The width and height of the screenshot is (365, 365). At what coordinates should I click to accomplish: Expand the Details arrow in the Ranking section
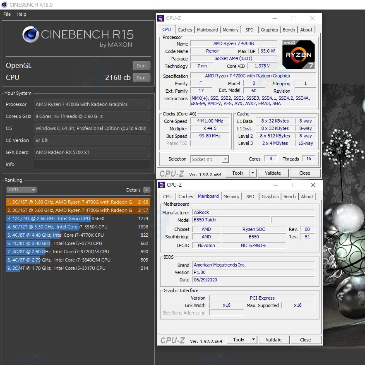(147, 190)
